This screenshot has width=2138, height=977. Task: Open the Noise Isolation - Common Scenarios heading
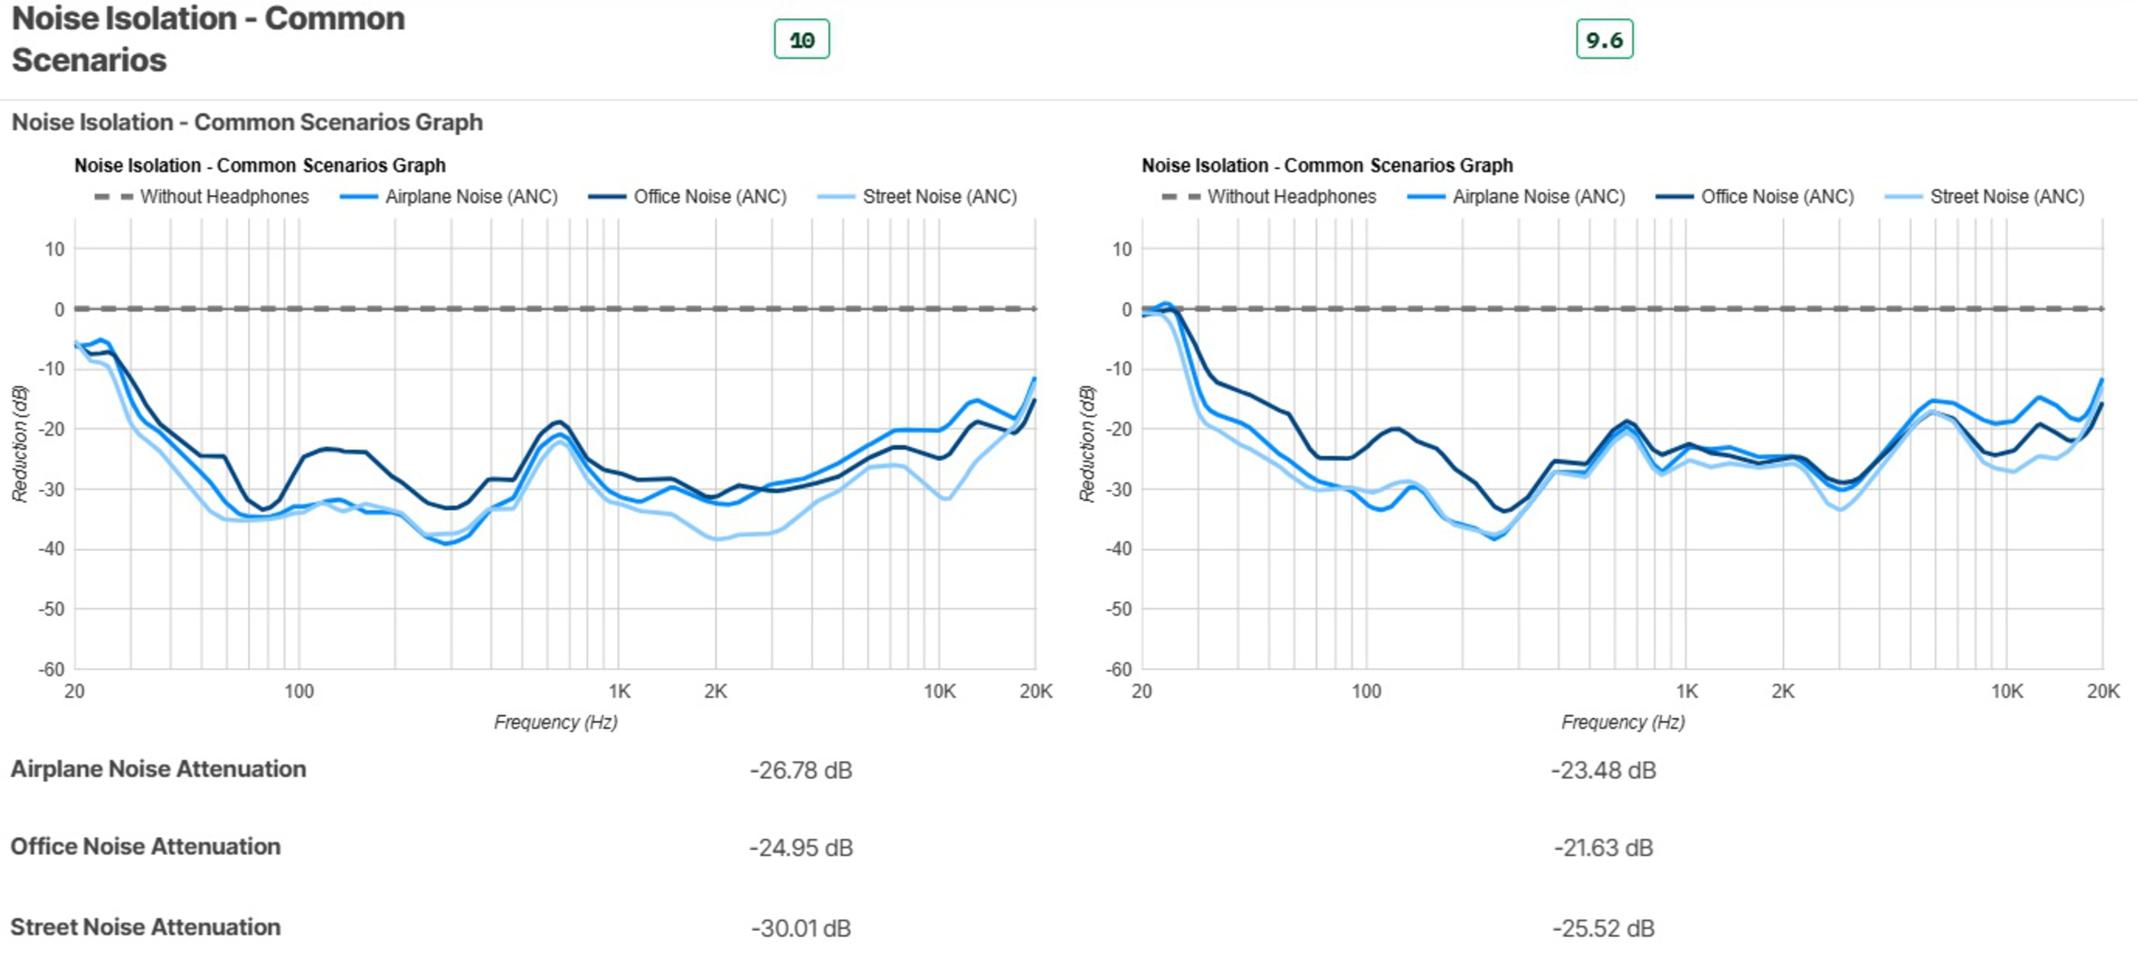(208, 39)
